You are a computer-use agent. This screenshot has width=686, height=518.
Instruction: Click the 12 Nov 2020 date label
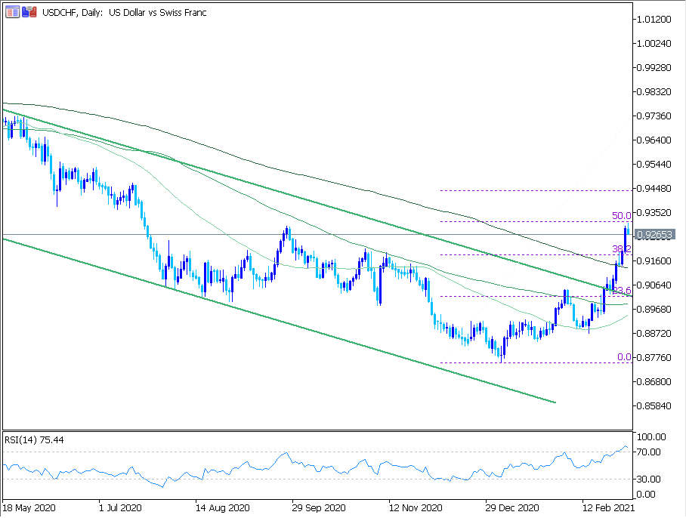pyautogui.click(x=416, y=508)
